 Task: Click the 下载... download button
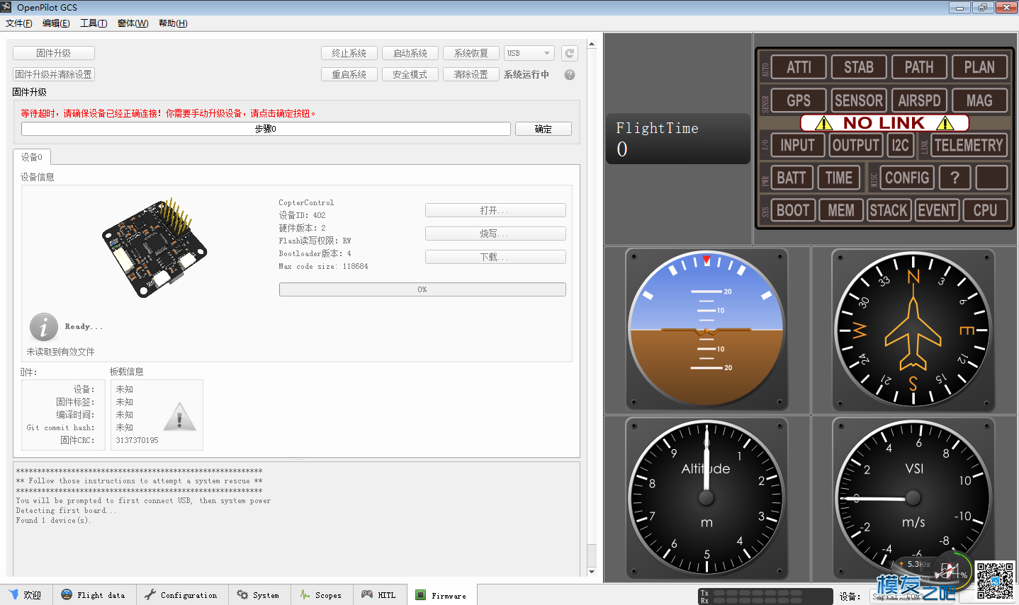(x=495, y=257)
